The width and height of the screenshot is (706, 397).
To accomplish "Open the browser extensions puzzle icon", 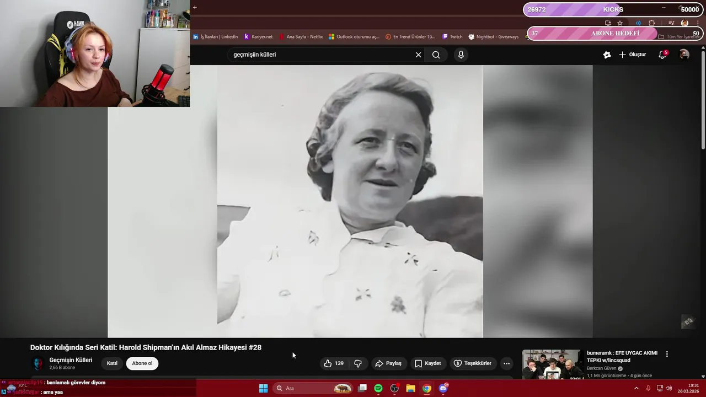I will coord(652,23).
